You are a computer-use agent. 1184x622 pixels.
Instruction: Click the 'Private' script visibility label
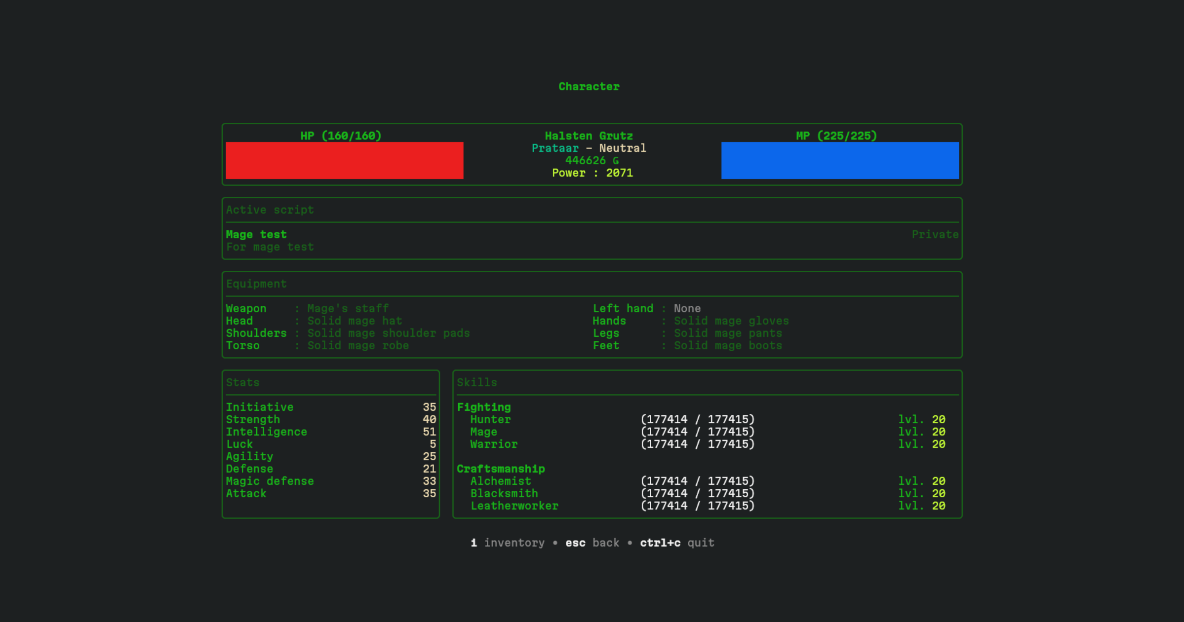(935, 234)
